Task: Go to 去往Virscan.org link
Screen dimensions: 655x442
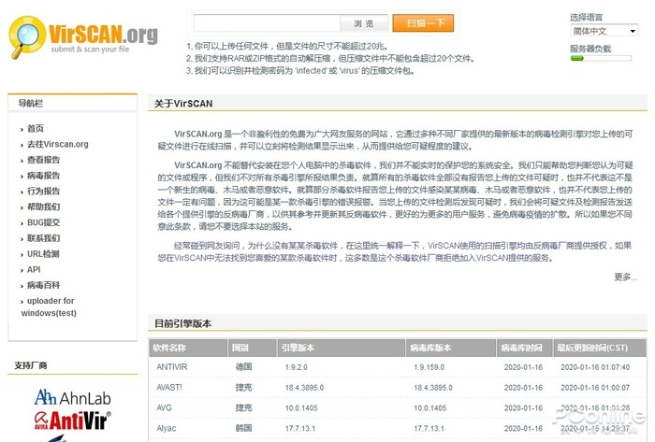Action: (58, 144)
